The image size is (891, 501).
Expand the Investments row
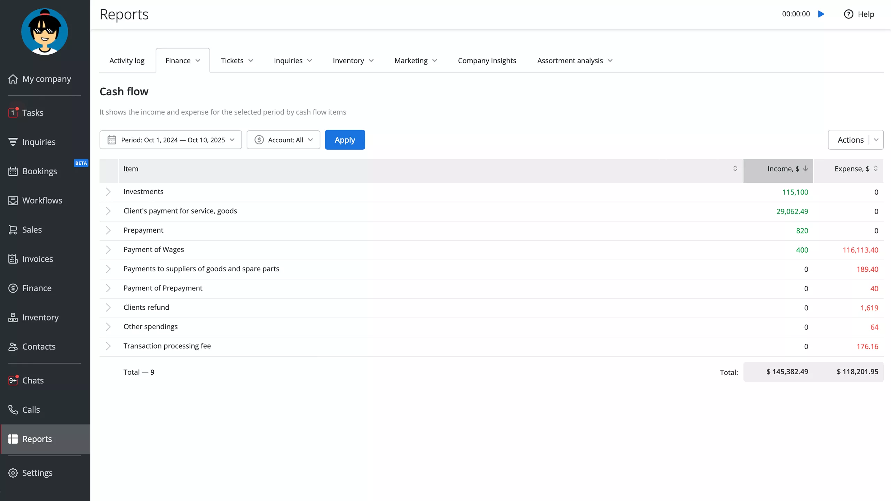[108, 192]
